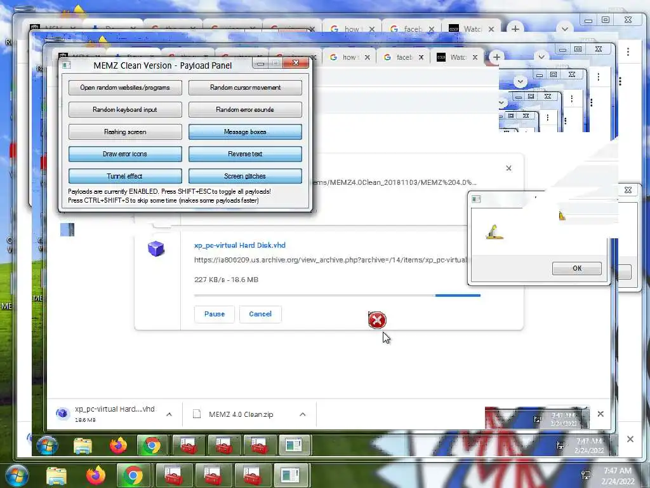Expand options for MEMZ 4.0 Clean.zip in shelf
The height and width of the screenshot is (488, 650).
(303, 414)
